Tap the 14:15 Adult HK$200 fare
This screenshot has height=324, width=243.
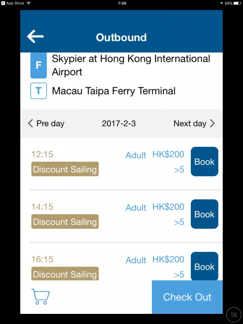(155, 207)
